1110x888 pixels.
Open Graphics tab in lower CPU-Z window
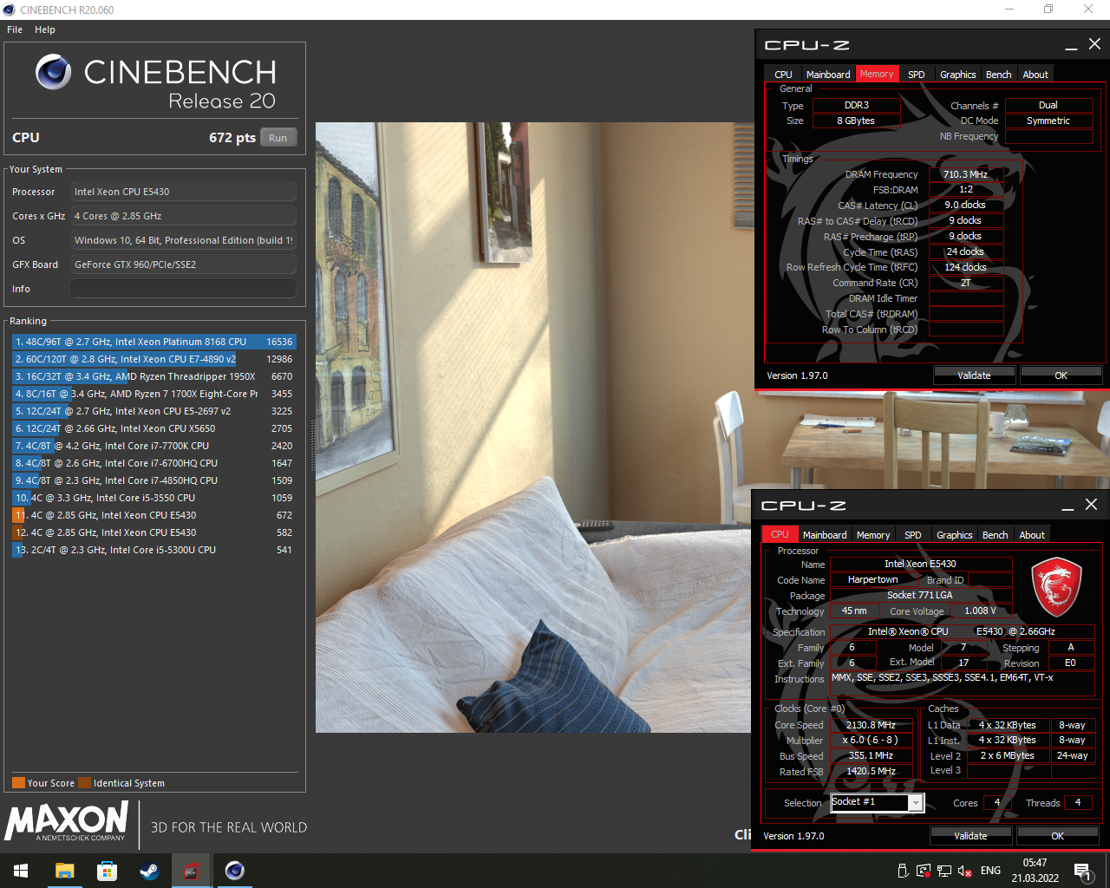click(x=955, y=535)
